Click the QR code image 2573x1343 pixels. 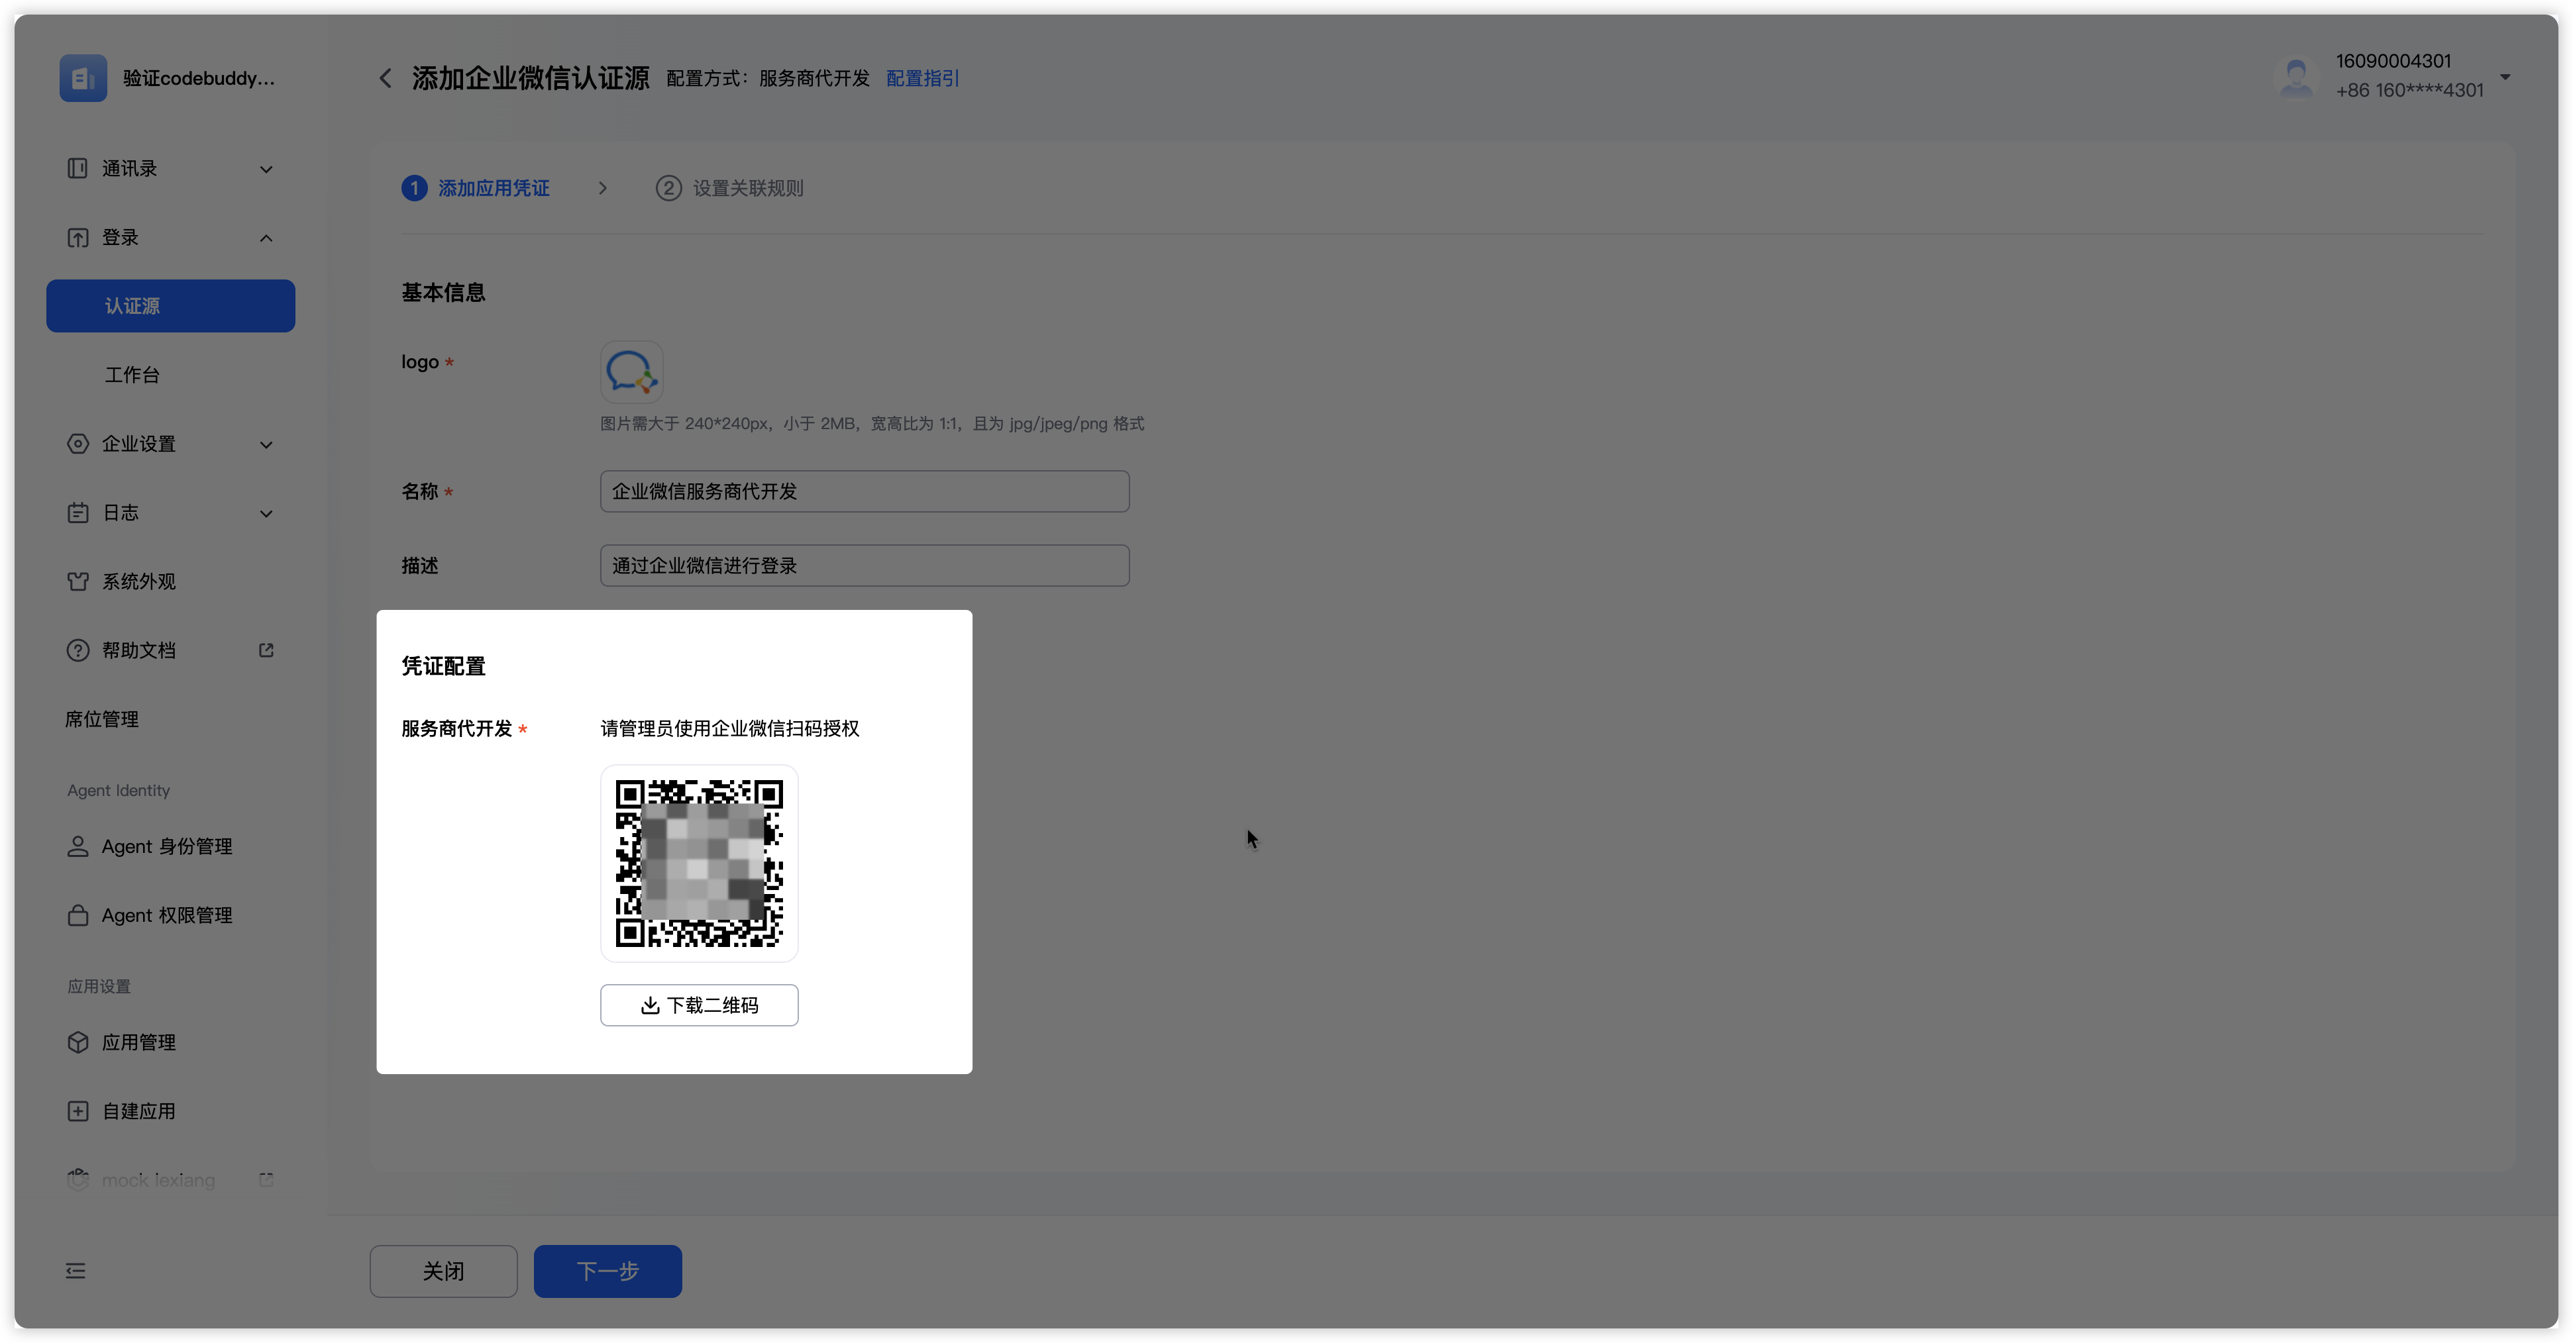click(699, 863)
